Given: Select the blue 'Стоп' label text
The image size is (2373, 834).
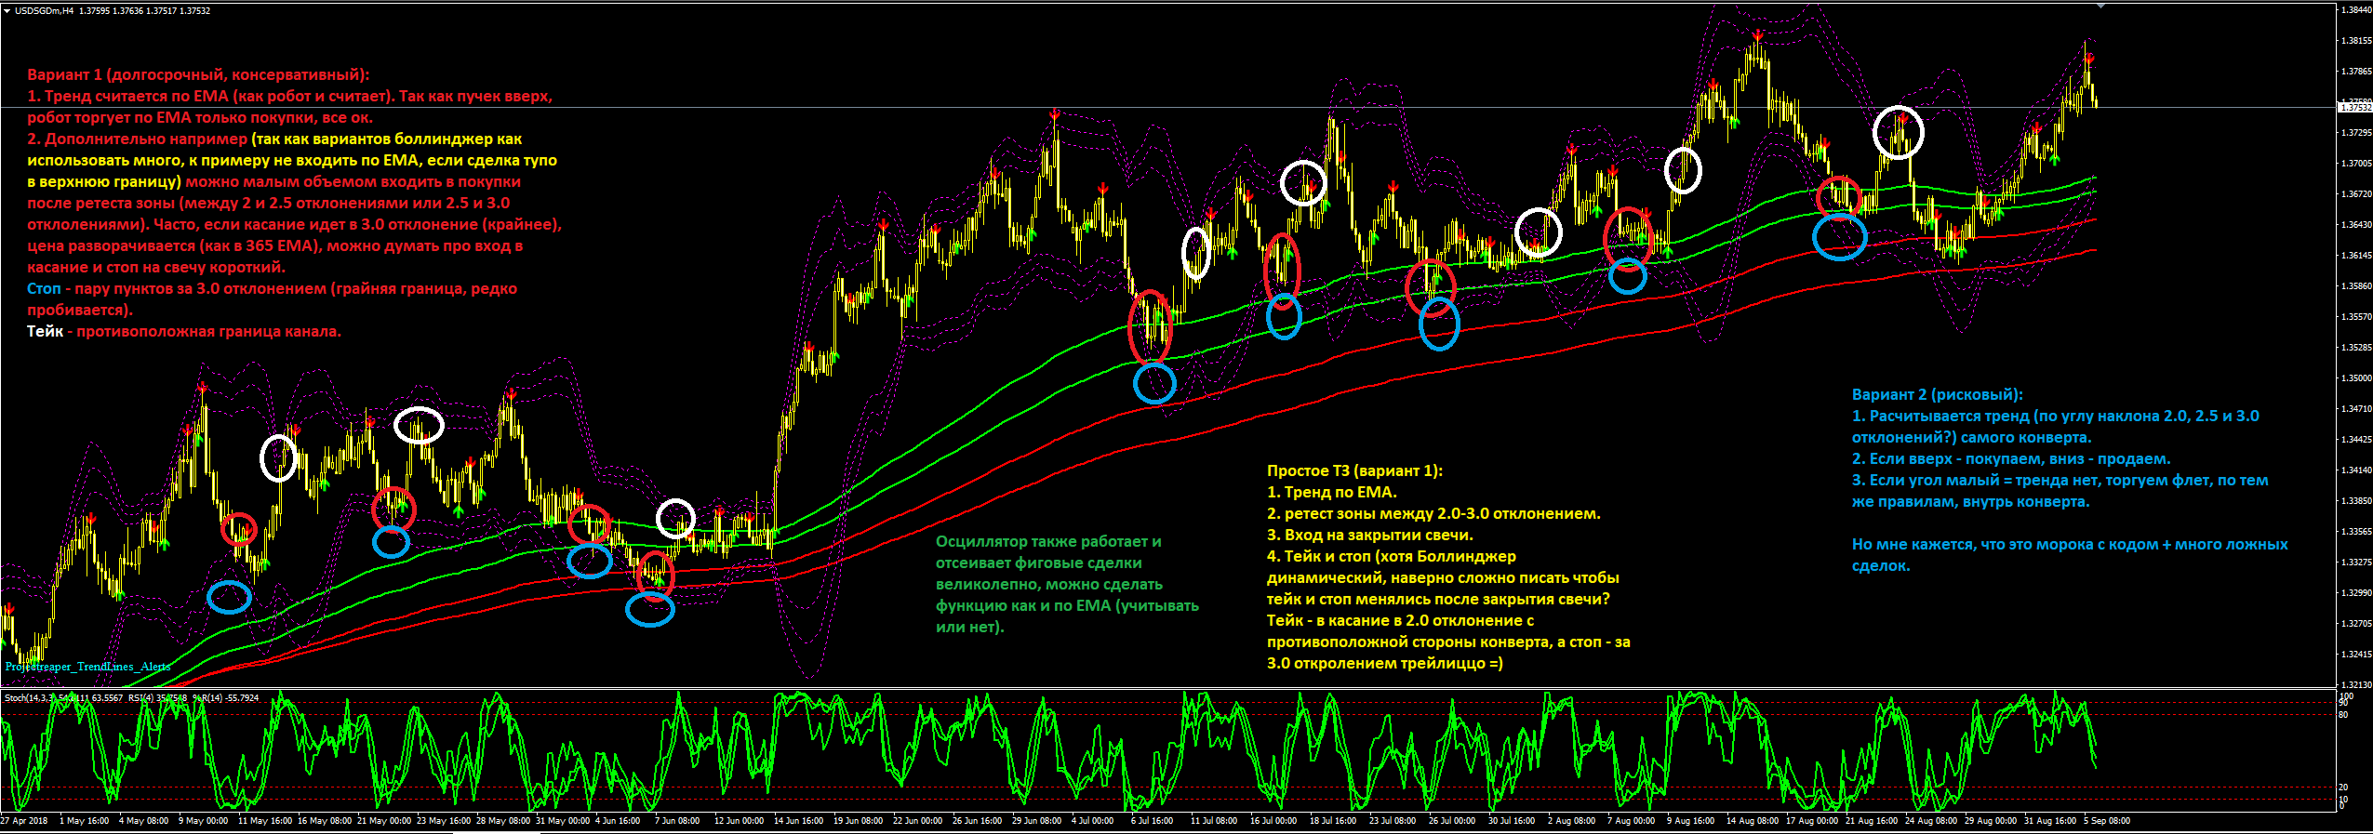Looking at the screenshot, I should [44, 289].
